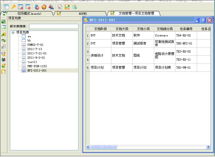
Task: Click the horizontal scrollbar right arrow
Action: (x=208, y=147)
